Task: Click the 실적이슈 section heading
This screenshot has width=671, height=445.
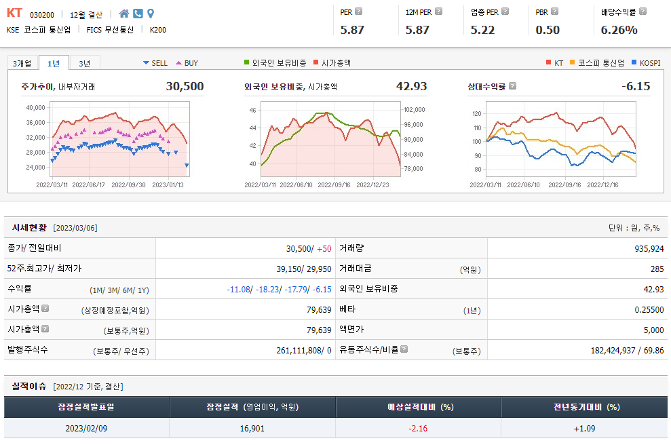Action: [x=29, y=387]
